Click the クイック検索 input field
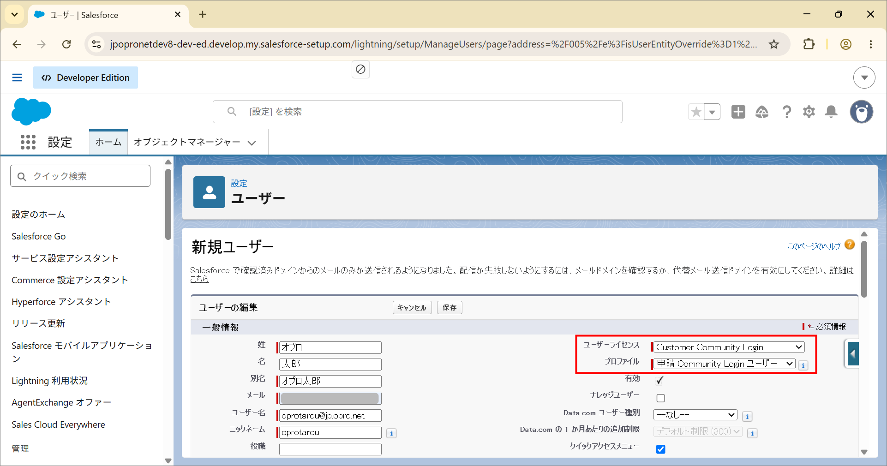The width and height of the screenshot is (887, 466). (x=80, y=176)
